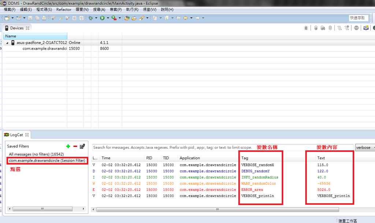Close the LogCat view tab

pyautogui.click(x=27, y=135)
